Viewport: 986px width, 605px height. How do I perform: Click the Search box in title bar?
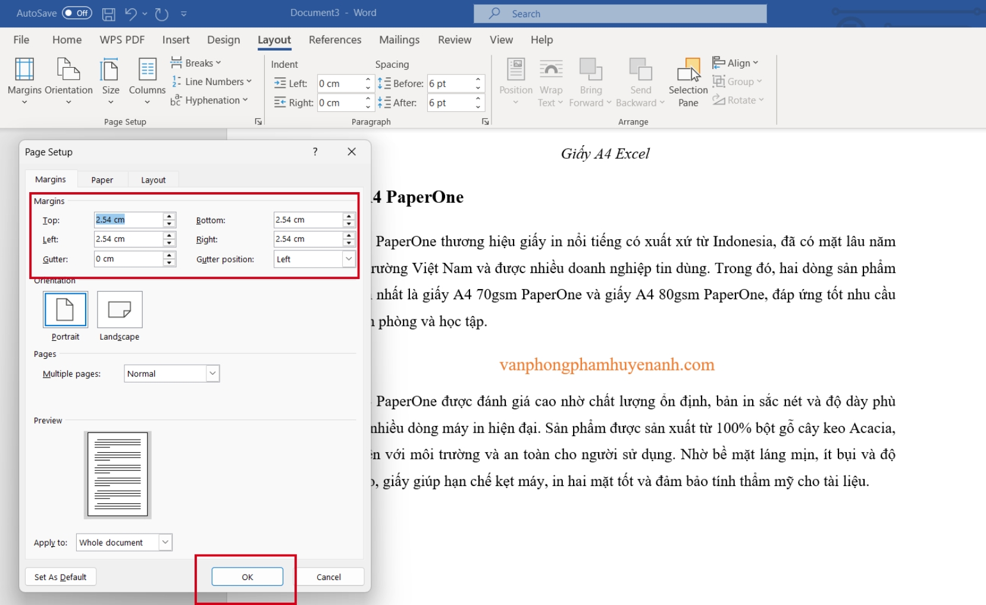[620, 14]
